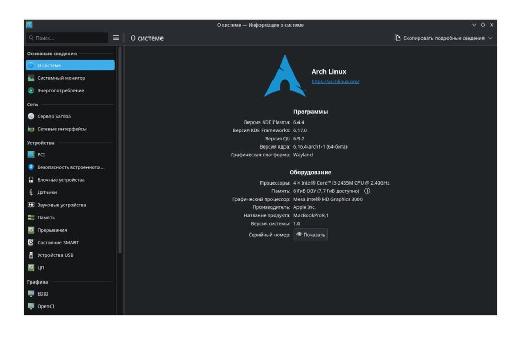Click the sidebar vertical scrollbar
This screenshot has height=344, width=521.
pyautogui.click(x=120, y=150)
